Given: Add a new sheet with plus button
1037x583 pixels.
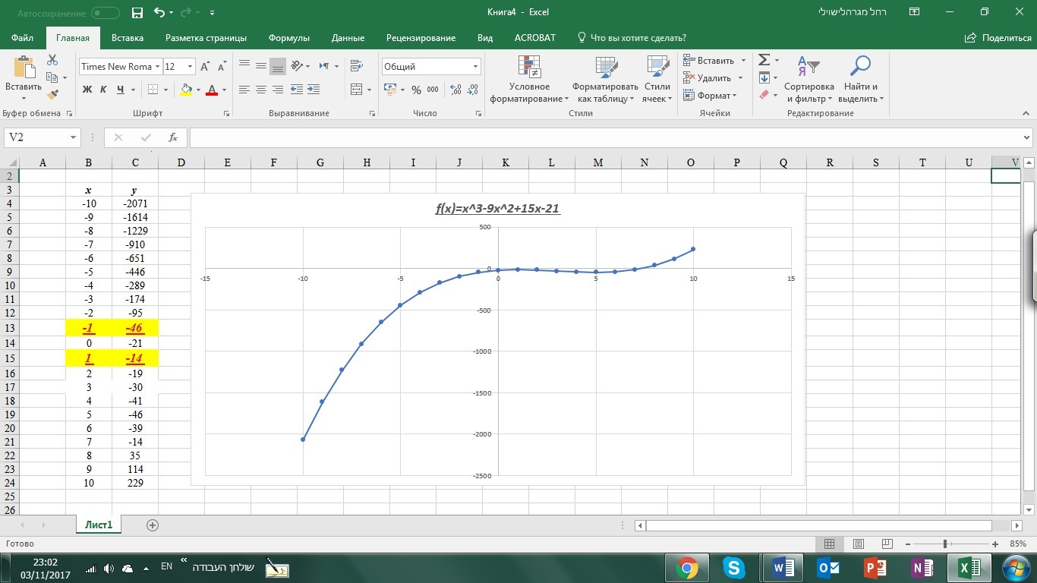Looking at the screenshot, I should click(153, 525).
